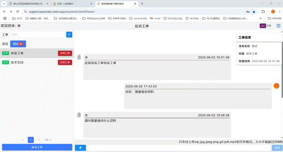Open the hamburger menu at top right

pyautogui.click(x=278, y=26)
